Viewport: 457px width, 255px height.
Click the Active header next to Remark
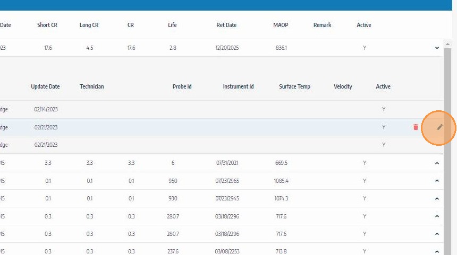(x=364, y=25)
